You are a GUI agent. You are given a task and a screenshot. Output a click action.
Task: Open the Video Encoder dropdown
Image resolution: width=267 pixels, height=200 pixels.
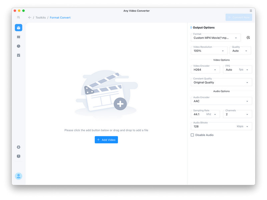[205, 70]
